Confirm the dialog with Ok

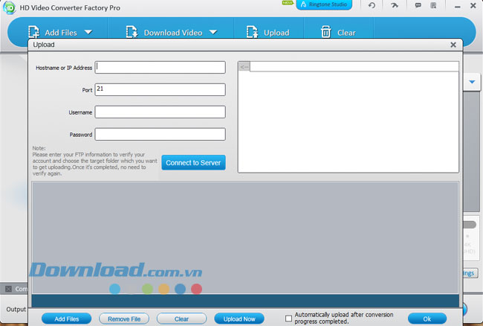point(427,319)
